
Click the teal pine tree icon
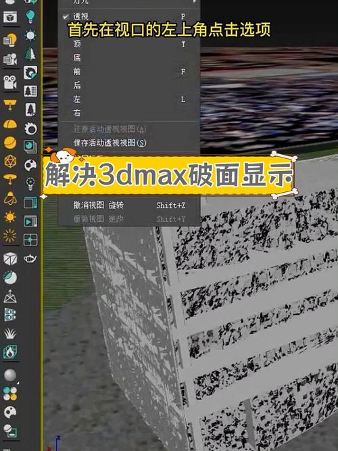click(x=30, y=54)
